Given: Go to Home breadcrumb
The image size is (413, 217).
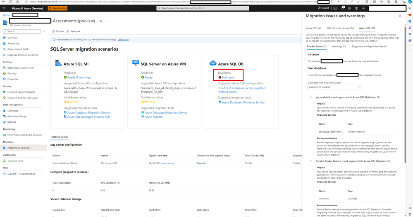Looking at the screenshot, I should coord(6,15).
